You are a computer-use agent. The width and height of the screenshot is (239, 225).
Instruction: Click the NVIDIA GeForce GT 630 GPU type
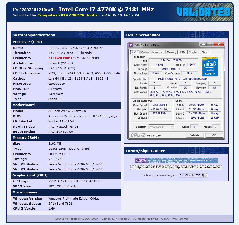tap(75, 181)
